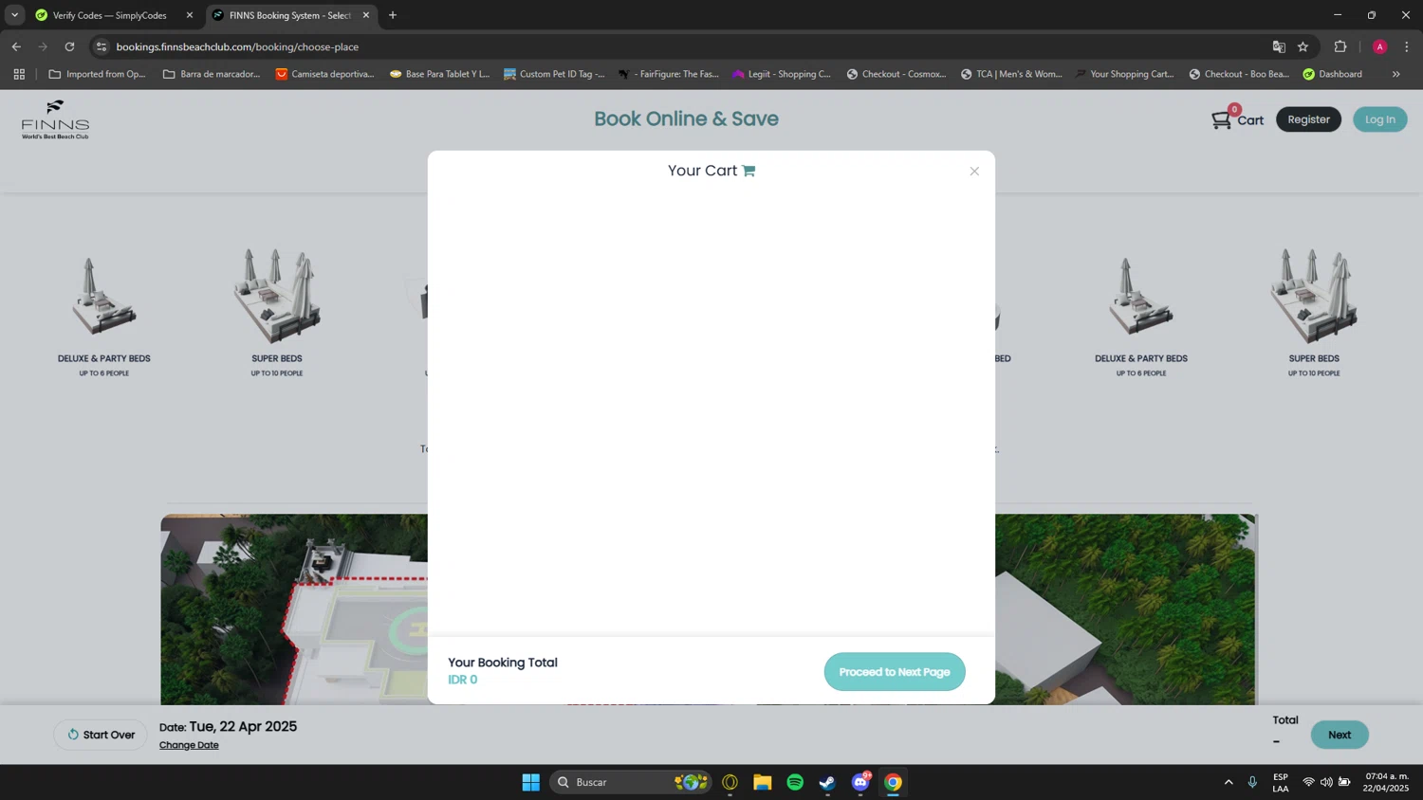Open Chrome three-dot menu
The image size is (1423, 800).
[x=1407, y=46]
